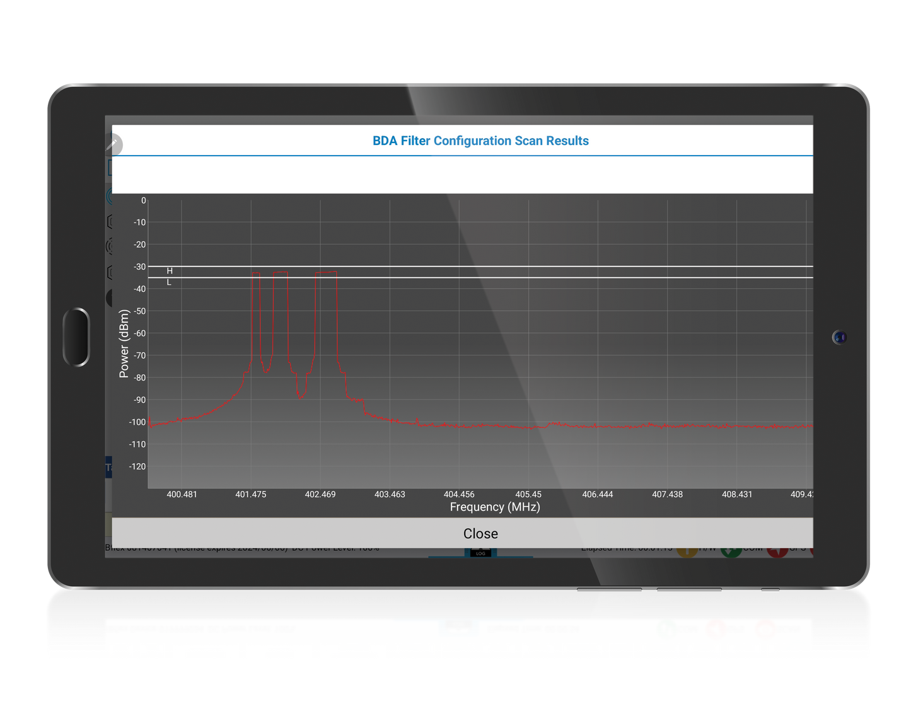Expand the bracket panel icon in sidebar

[110, 167]
